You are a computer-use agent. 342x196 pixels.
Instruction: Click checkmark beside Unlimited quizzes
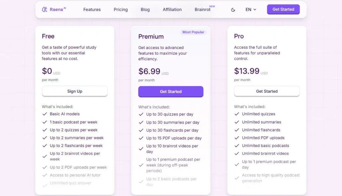coord(237,114)
